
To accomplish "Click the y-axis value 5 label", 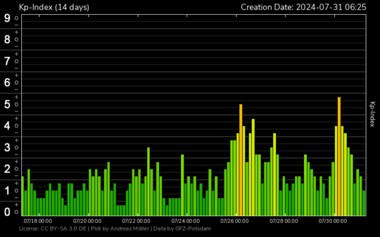I will pos(7,104).
